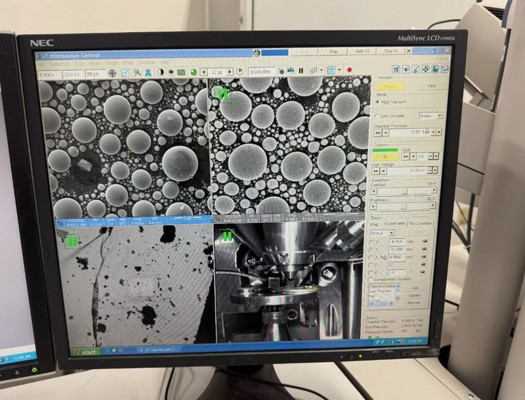Go to stored X position arrow icon
Viewport: 525px width, 400px height.
pos(425,241)
